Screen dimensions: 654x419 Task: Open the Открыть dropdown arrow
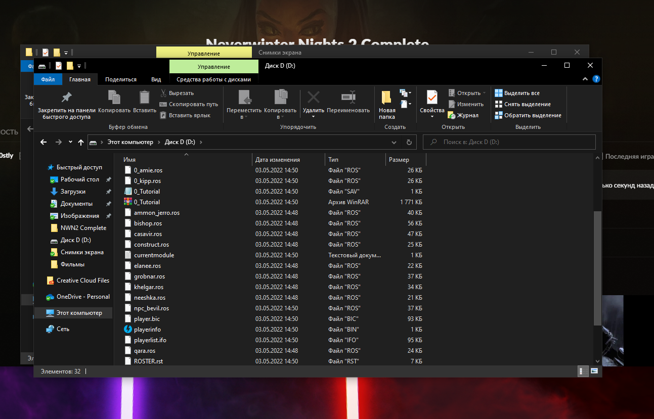pos(484,93)
